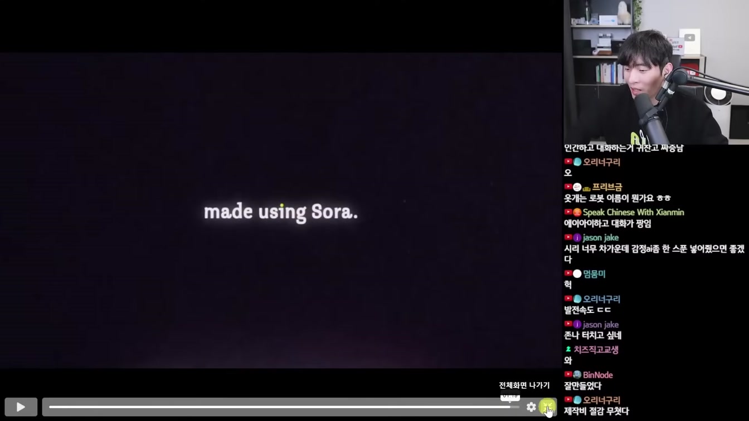Click 오리너구리 name above message '오'
The image size is (749, 421).
tap(601, 162)
